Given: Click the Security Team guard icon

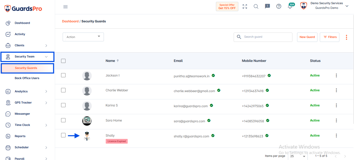Looking at the screenshot, I should pos(8,57).
